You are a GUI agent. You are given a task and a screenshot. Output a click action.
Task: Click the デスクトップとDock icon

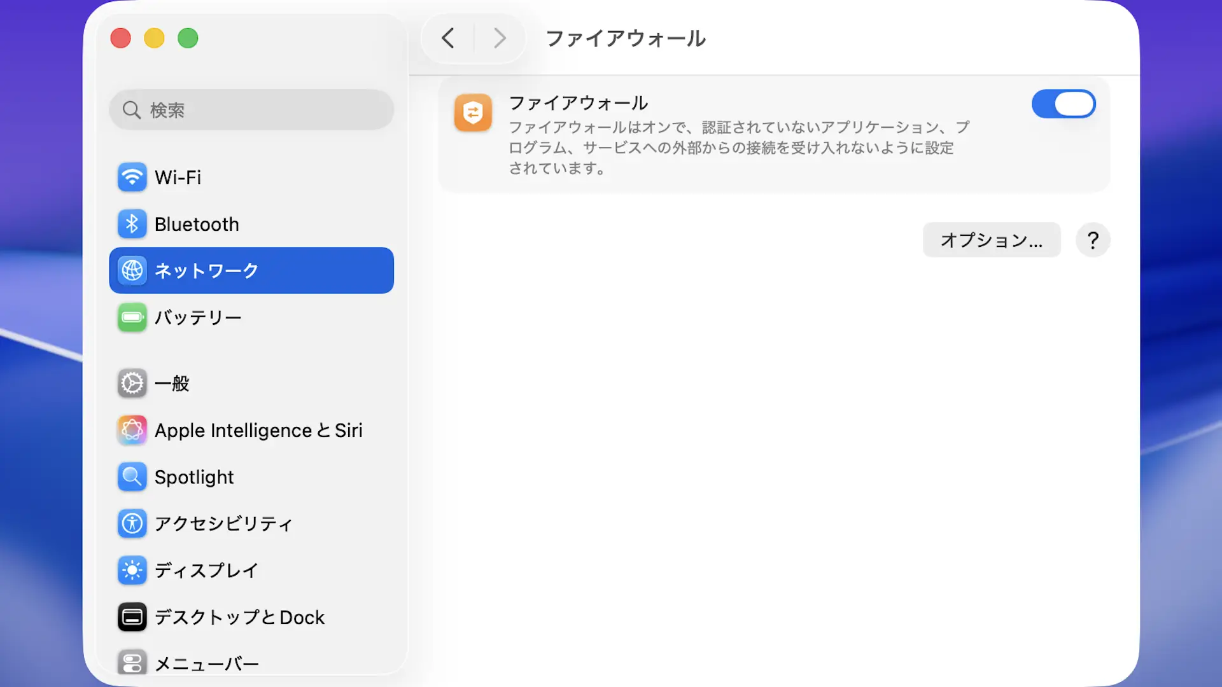(x=132, y=617)
